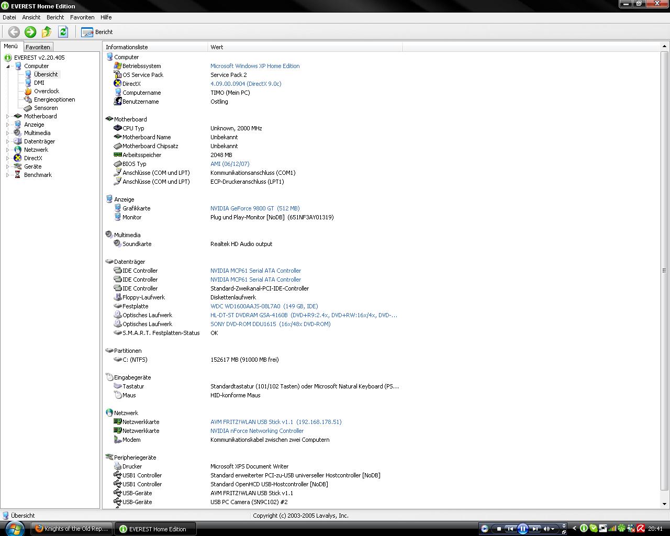Open Microsoft Windows XP Home Edition link
This screenshot has width=670, height=536.
pyautogui.click(x=255, y=66)
